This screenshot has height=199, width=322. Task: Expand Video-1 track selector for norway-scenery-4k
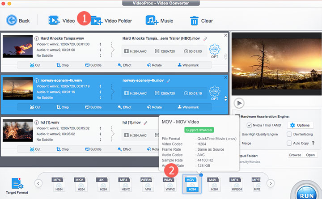(100, 86)
